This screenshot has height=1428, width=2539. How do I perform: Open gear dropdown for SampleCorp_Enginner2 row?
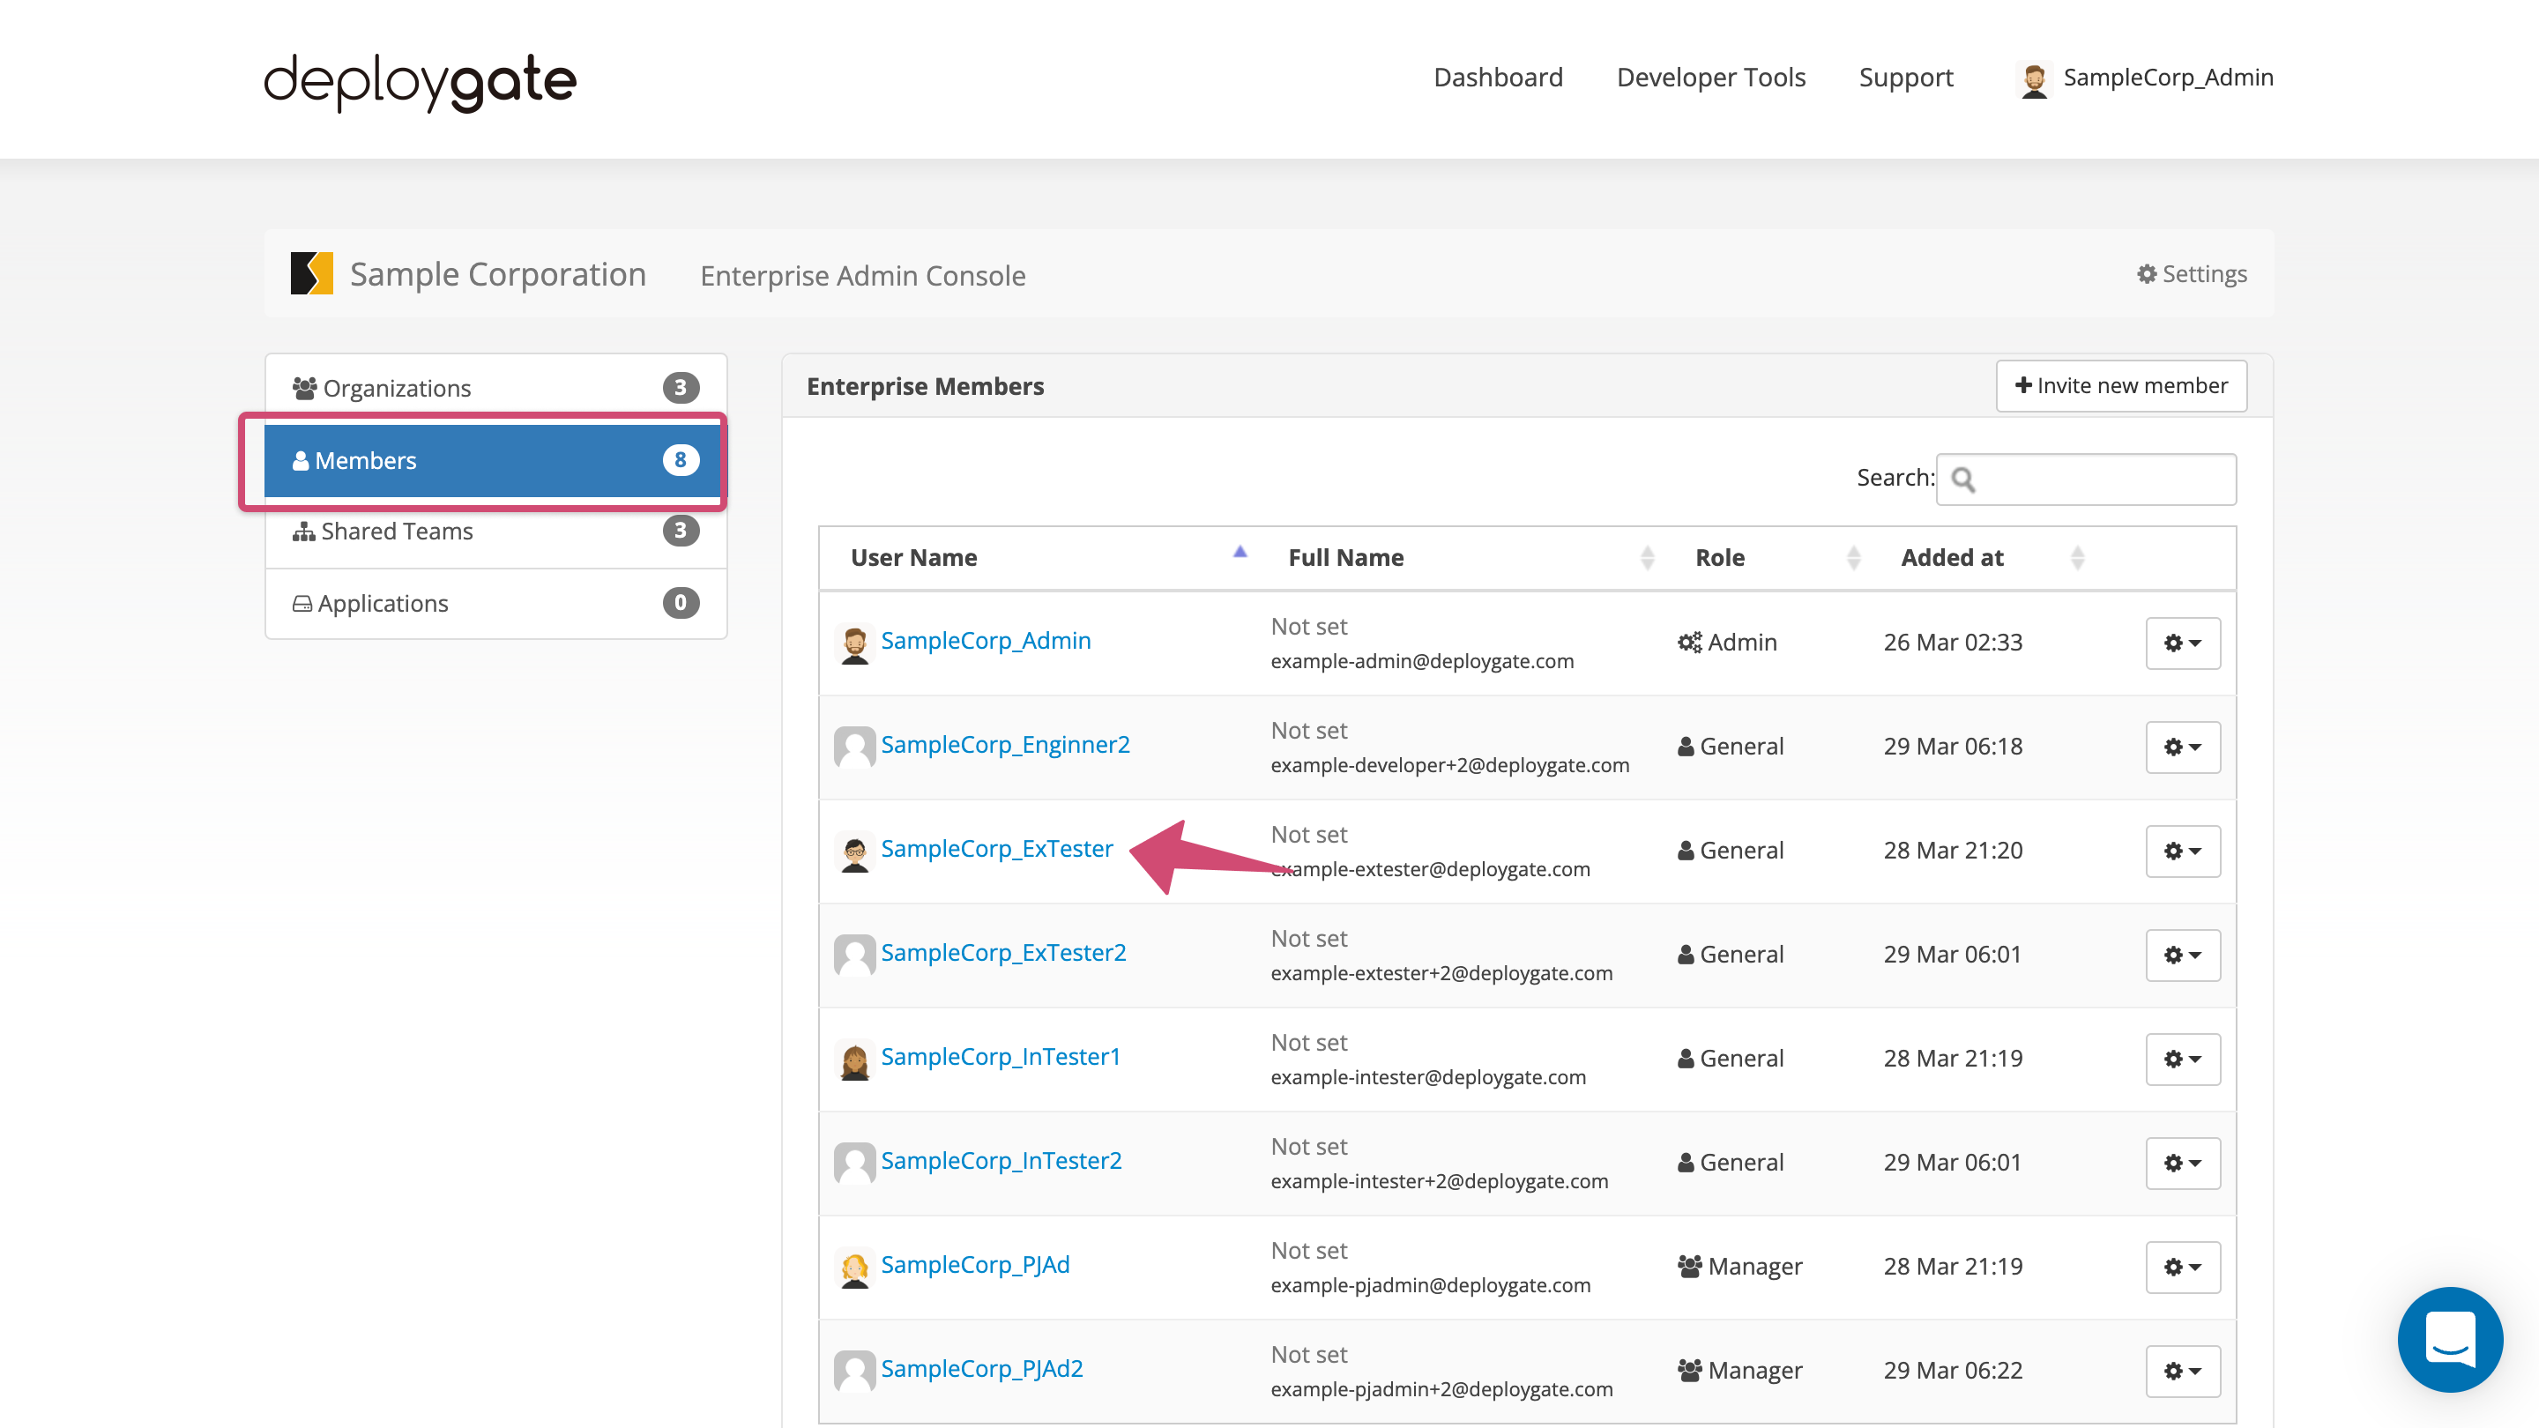(x=2182, y=747)
